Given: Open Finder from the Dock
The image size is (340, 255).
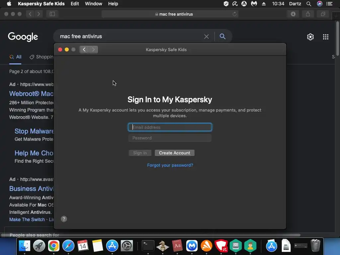Looking at the screenshot, I should pos(25,246).
